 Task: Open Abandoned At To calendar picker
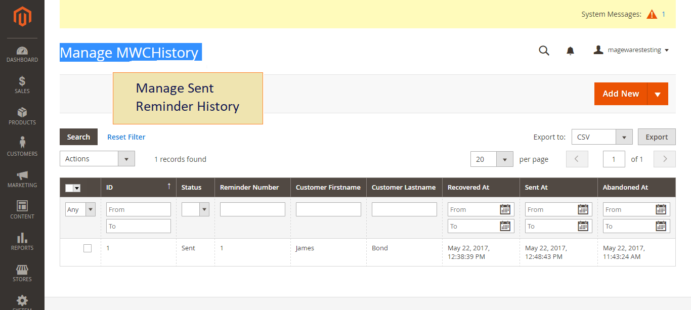(x=661, y=226)
